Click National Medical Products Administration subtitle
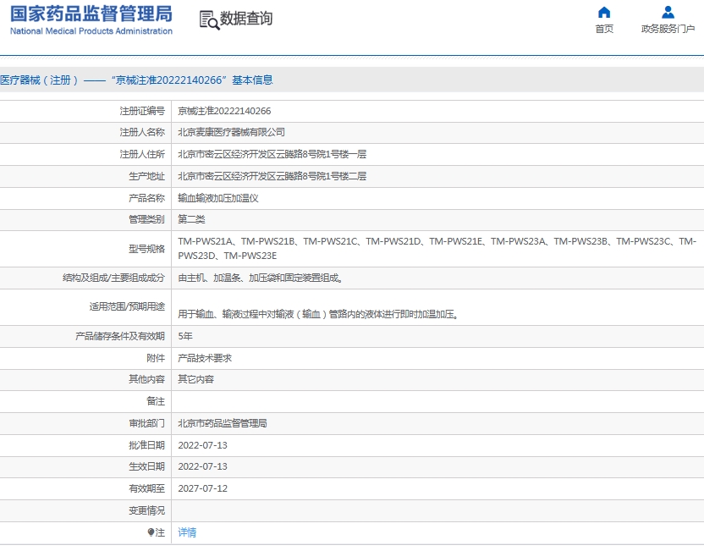Image resolution: width=704 pixels, height=551 pixels. click(x=91, y=31)
